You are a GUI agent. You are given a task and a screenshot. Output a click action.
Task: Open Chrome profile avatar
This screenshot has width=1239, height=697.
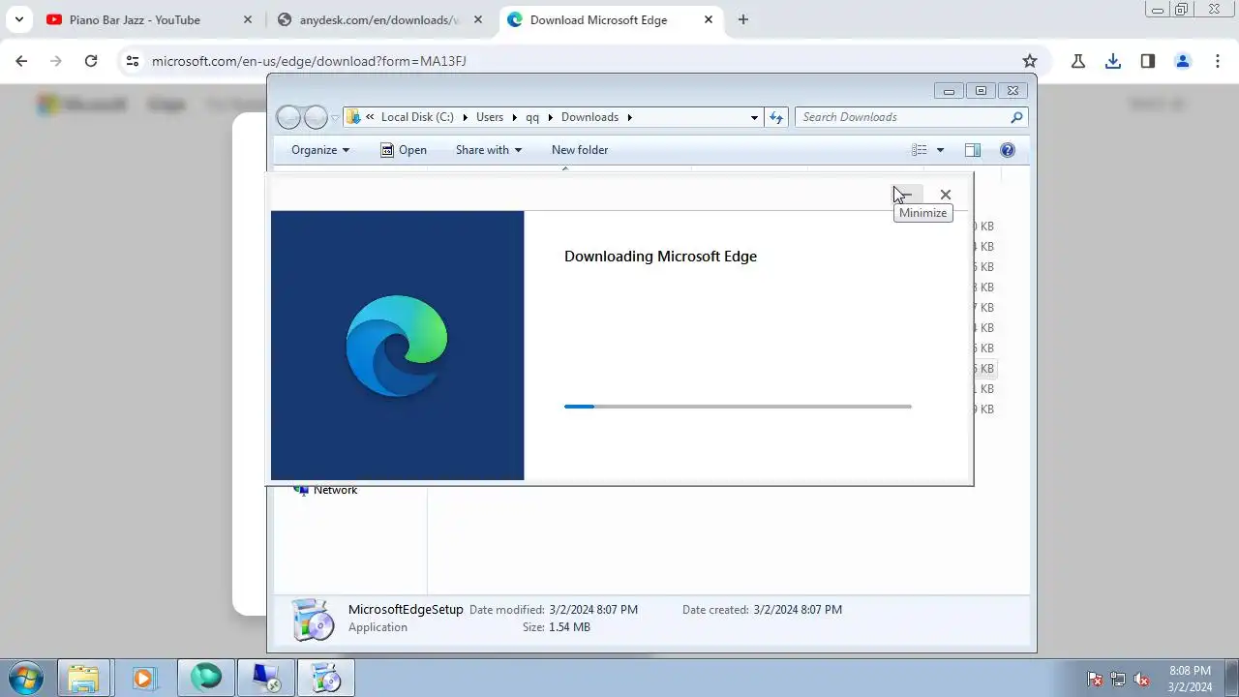click(1182, 61)
